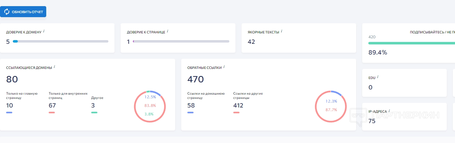The width and height of the screenshot is (455, 143).
Task: Click info icon beside ОБРАТНЫЕ ССЫЛКИ
Action: pyautogui.click(x=224, y=66)
